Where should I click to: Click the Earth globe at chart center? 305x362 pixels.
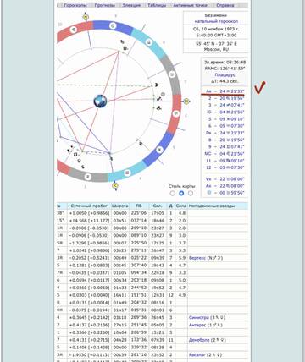point(100,101)
